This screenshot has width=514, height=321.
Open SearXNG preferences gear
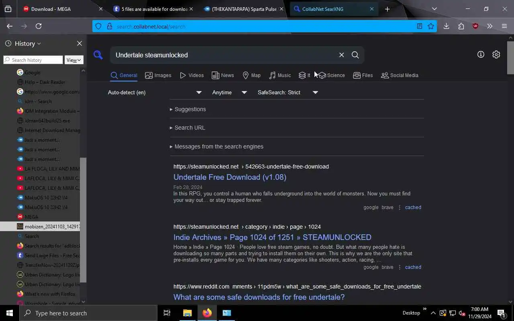[496, 55]
